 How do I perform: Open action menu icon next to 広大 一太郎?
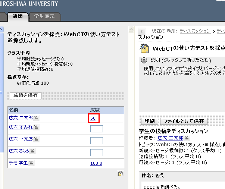pyautogui.click(x=36, y=139)
